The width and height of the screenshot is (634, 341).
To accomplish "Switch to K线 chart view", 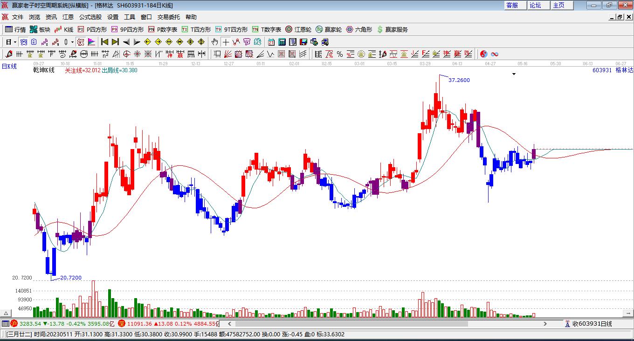I will tap(64, 29).
